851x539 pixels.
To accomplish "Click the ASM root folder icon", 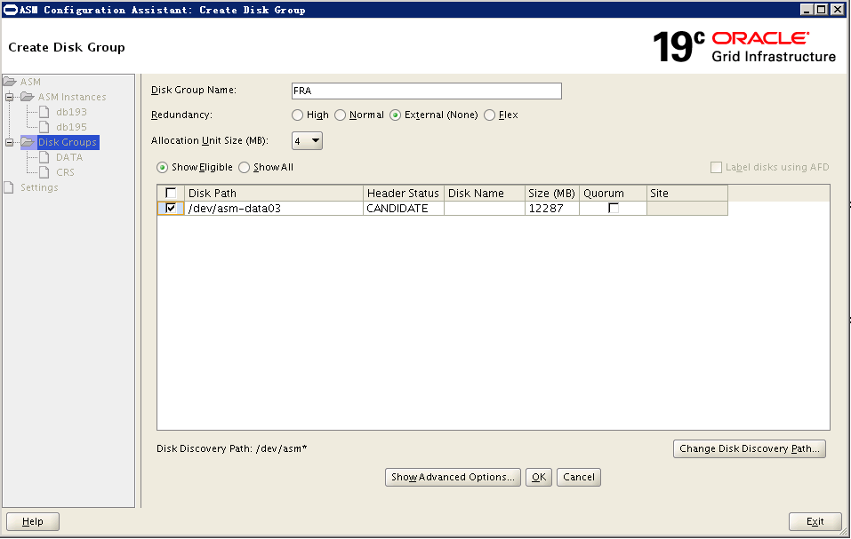I will 9,82.
